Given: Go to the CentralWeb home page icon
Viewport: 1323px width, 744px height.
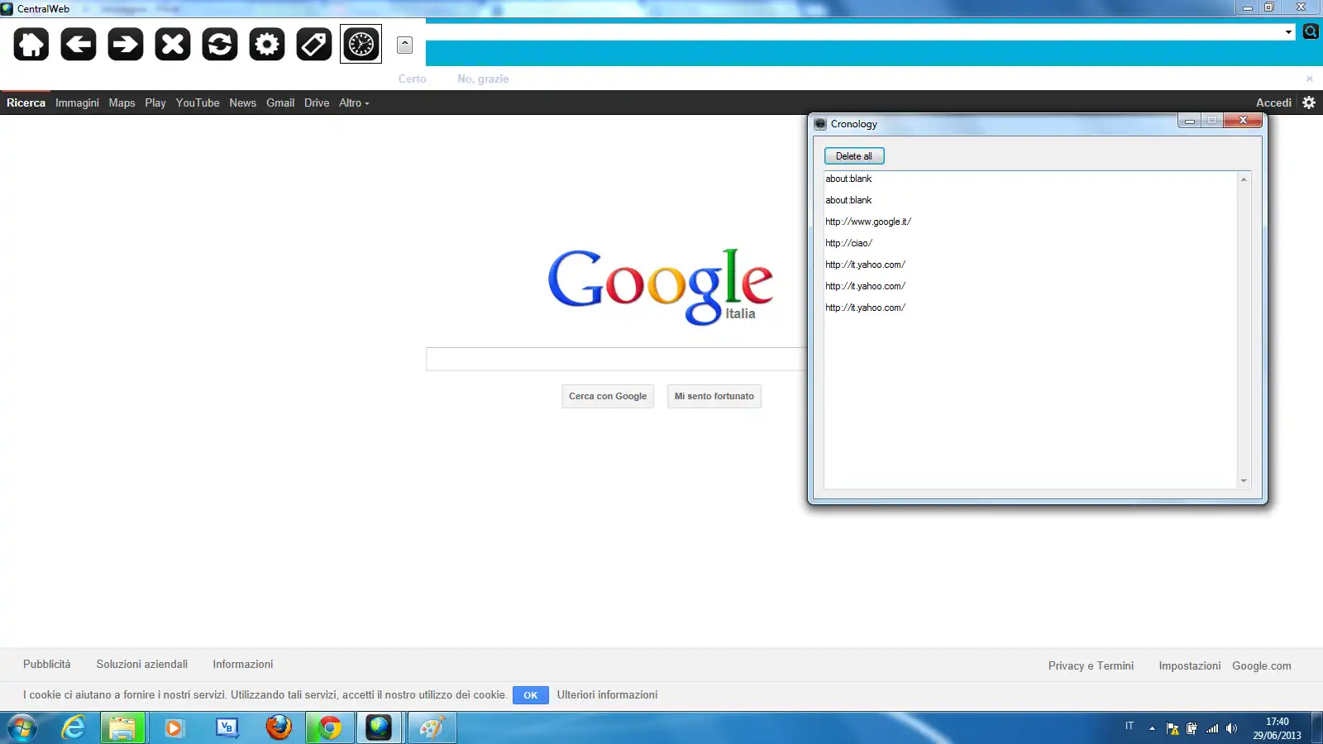Looking at the screenshot, I should pyautogui.click(x=31, y=44).
